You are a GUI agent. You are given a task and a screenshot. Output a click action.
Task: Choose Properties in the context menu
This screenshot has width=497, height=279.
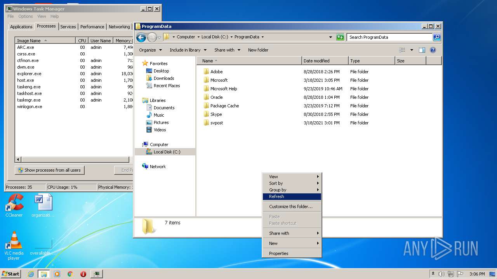(x=292, y=253)
